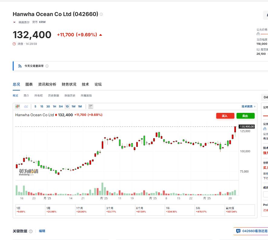Select the area chart type icon

(x=26, y=107)
